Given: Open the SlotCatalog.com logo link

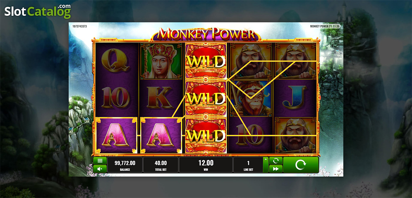Looking at the screenshot, I should (x=37, y=11).
